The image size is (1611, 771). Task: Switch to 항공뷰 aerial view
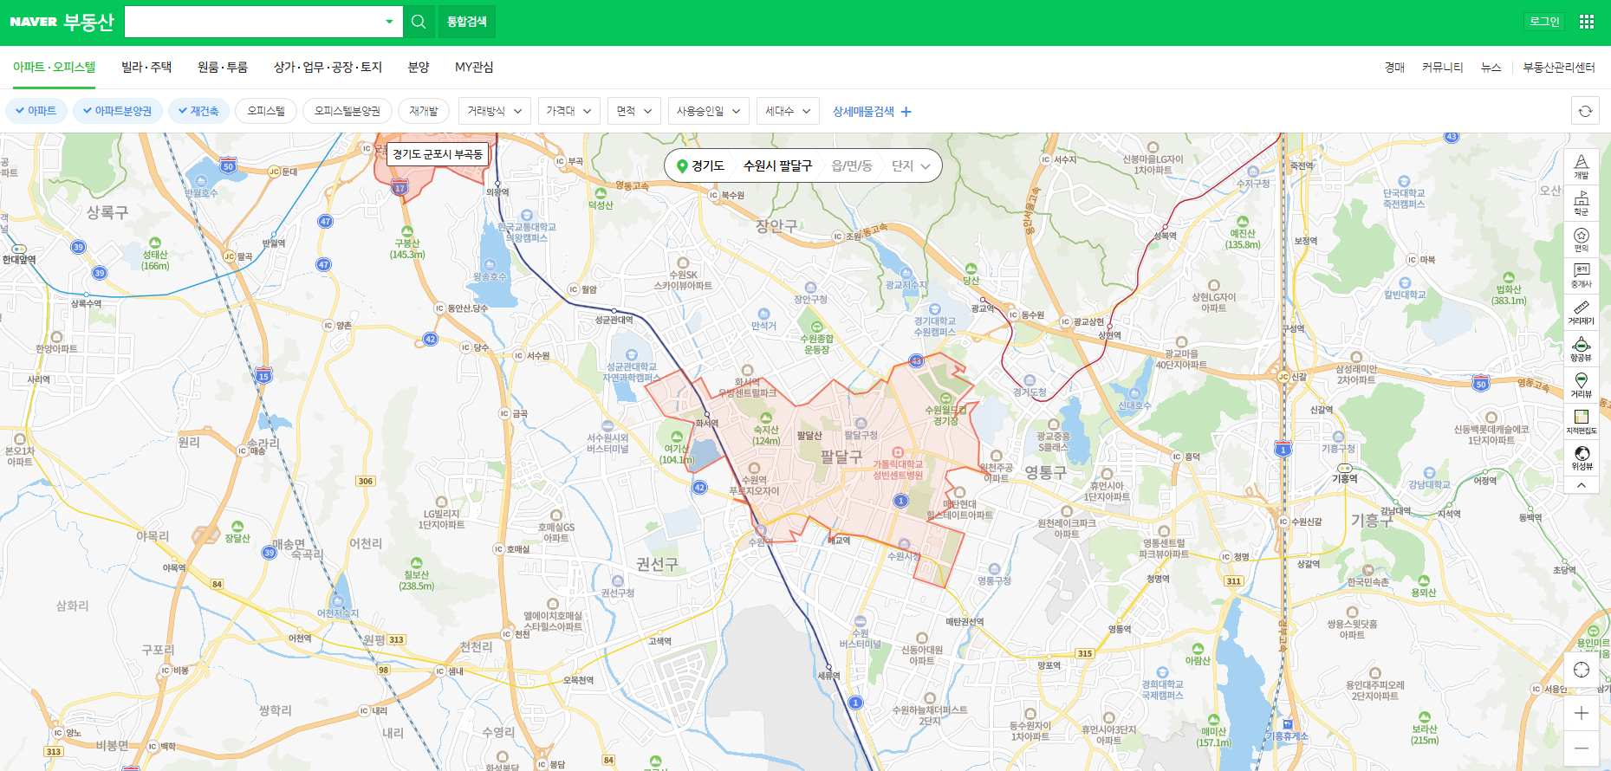1582,349
